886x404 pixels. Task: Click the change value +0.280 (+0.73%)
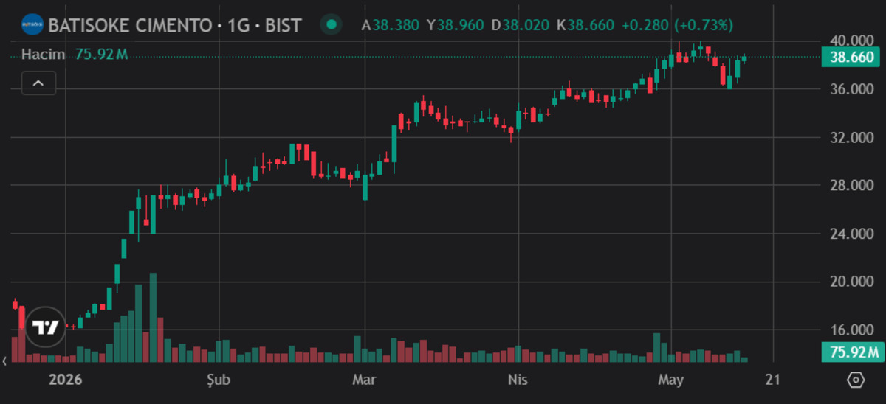click(x=677, y=25)
